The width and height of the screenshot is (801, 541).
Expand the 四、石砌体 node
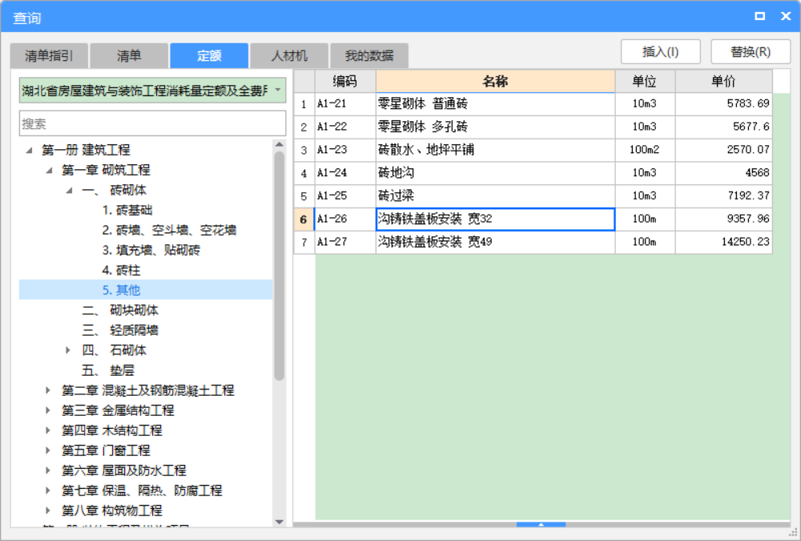[68, 350]
